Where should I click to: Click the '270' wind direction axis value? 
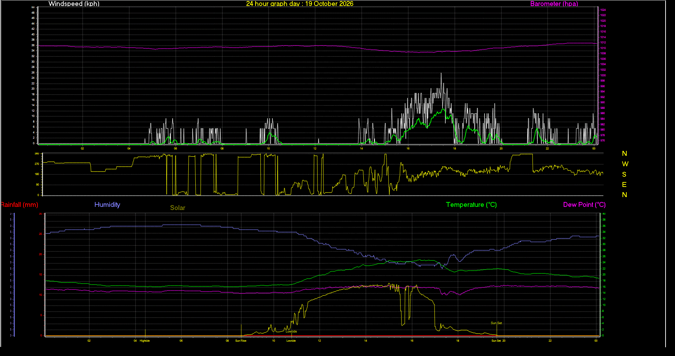pos(37,164)
